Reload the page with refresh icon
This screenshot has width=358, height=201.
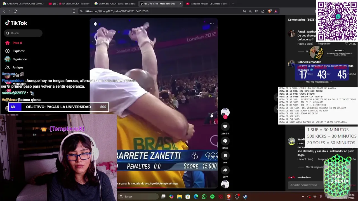15,11
